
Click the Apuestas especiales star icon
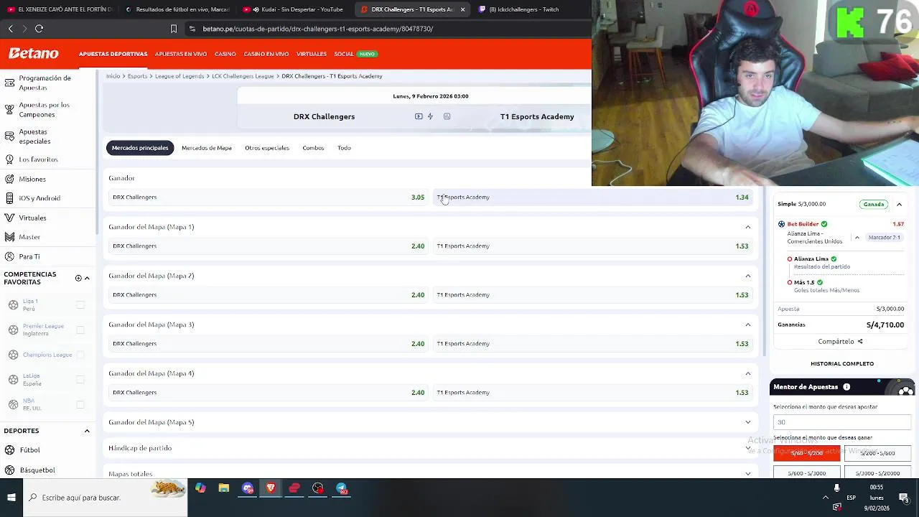click(9, 136)
